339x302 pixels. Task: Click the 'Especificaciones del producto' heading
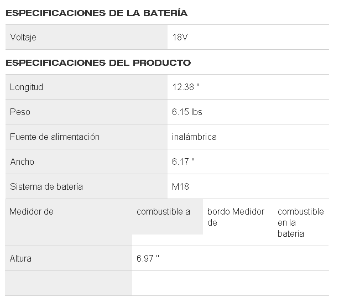98,63
